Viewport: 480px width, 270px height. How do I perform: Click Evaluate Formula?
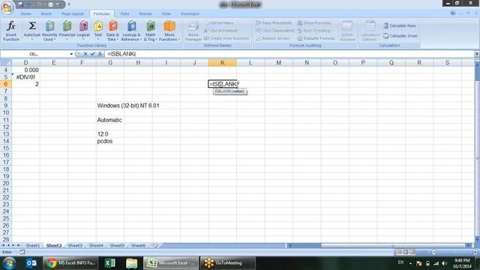pyautogui.click(x=316, y=38)
